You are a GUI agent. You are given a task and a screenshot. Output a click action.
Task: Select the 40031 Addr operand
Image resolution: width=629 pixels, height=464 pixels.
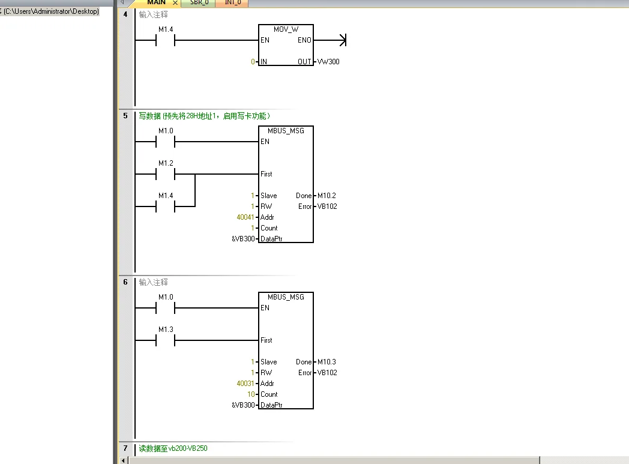[x=245, y=384]
